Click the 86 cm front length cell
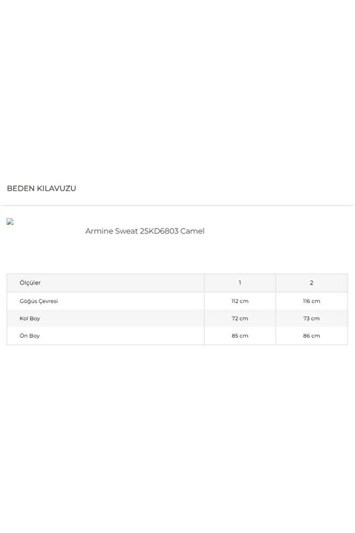 [x=312, y=336]
